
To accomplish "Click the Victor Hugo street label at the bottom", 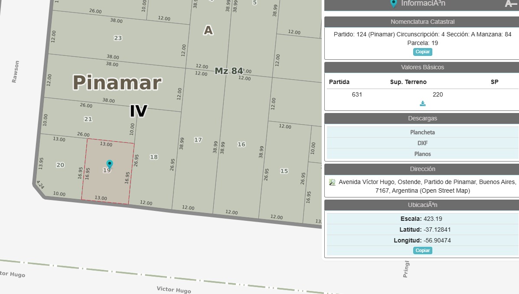I will (174, 289).
